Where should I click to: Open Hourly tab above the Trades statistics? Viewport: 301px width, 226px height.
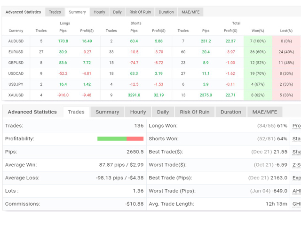tap(138, 112)
